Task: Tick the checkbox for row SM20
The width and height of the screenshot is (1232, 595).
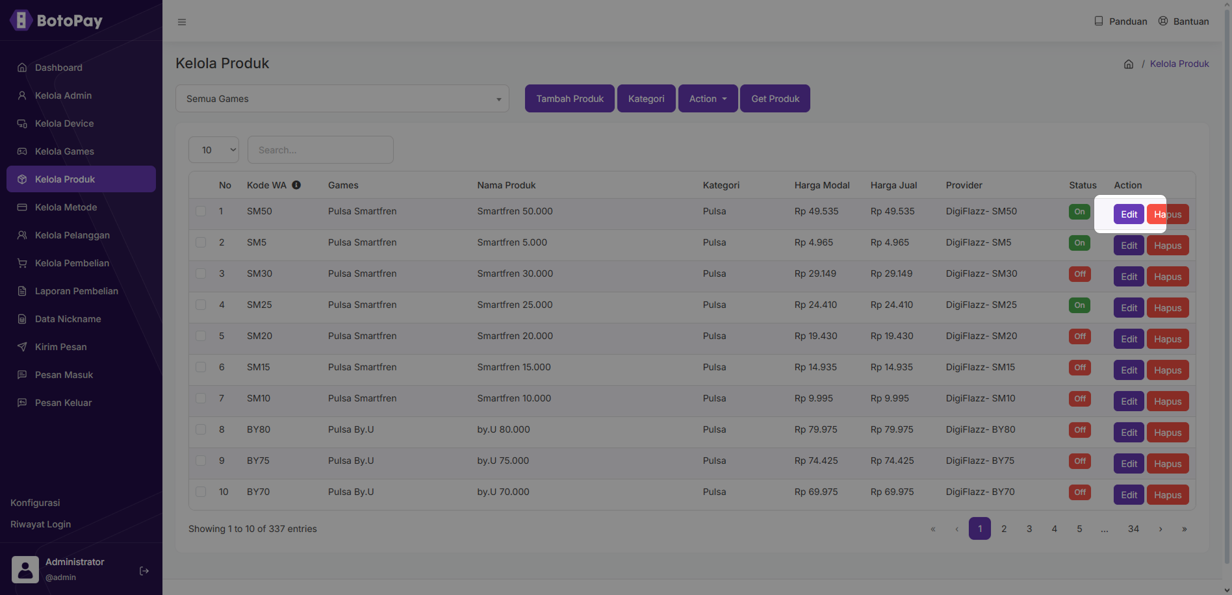Action: pos(201,336)
